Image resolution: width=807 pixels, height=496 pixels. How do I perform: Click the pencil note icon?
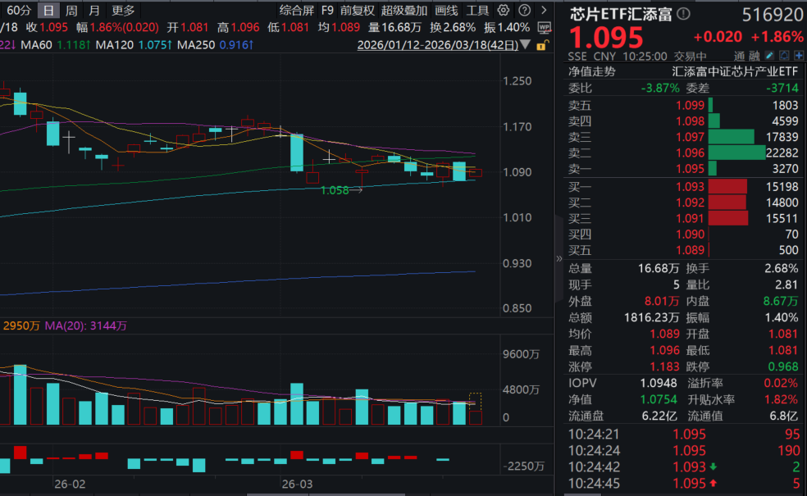pyautogui.click(x=768, y=57)
